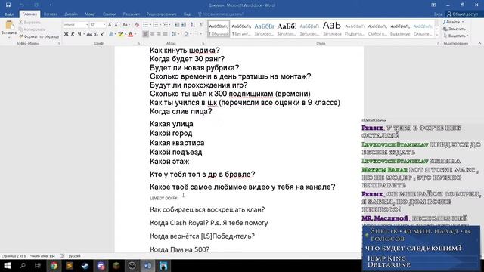Apply red font color
The height and width of the screenshot is (272, 484).
(x=131, y=34)
